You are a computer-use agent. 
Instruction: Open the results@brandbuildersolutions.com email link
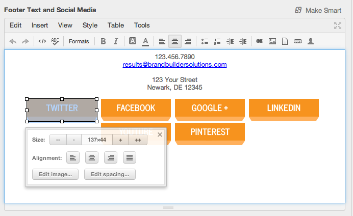174,65
